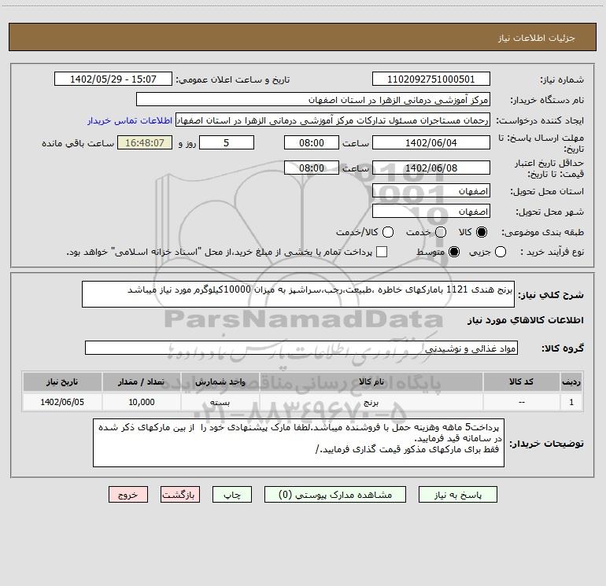Click the طبقه بندی موضوعی: label
606x586 pixels.
point(542,233)
